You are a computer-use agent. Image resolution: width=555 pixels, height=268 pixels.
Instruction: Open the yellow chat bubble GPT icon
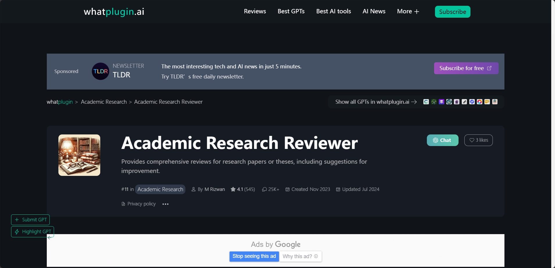click(487, 102)
